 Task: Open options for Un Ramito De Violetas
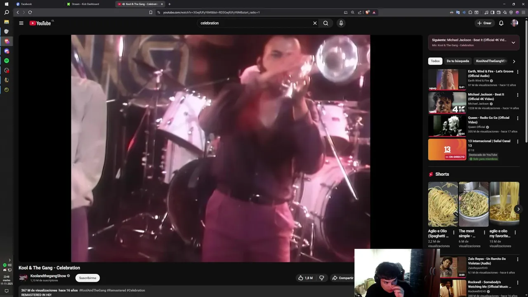[x=518, y=259]
